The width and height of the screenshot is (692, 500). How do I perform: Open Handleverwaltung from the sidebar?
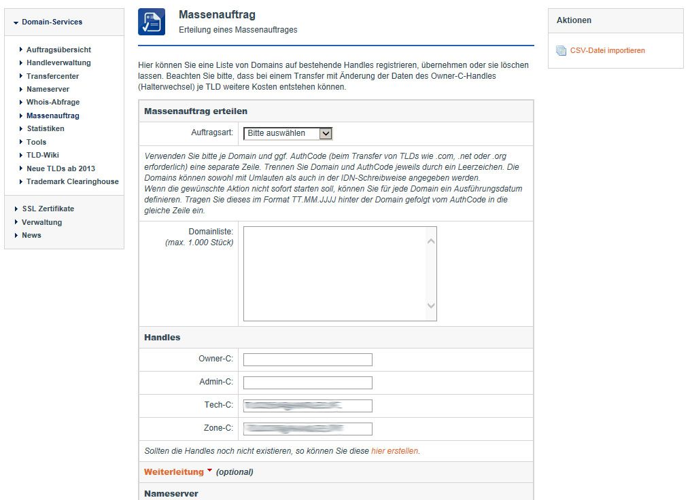click(58, 63)
